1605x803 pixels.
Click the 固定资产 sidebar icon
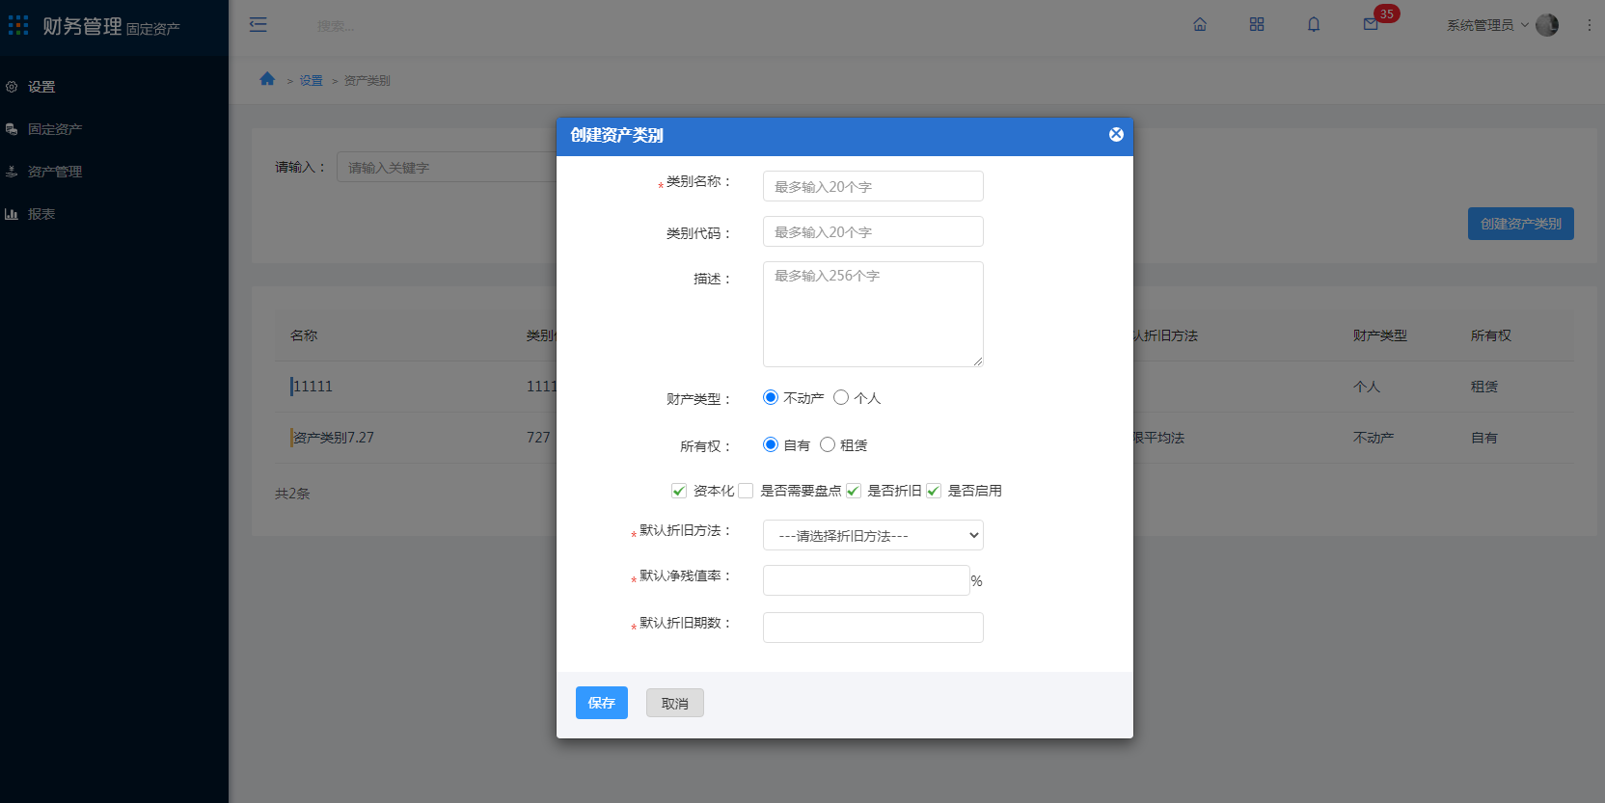12,129
